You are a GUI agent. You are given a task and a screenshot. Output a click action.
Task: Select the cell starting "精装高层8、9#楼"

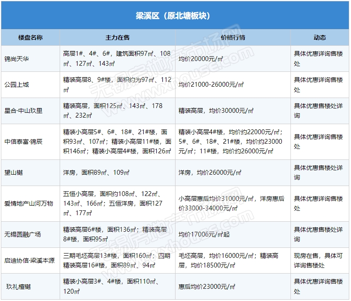coord(117,85)
